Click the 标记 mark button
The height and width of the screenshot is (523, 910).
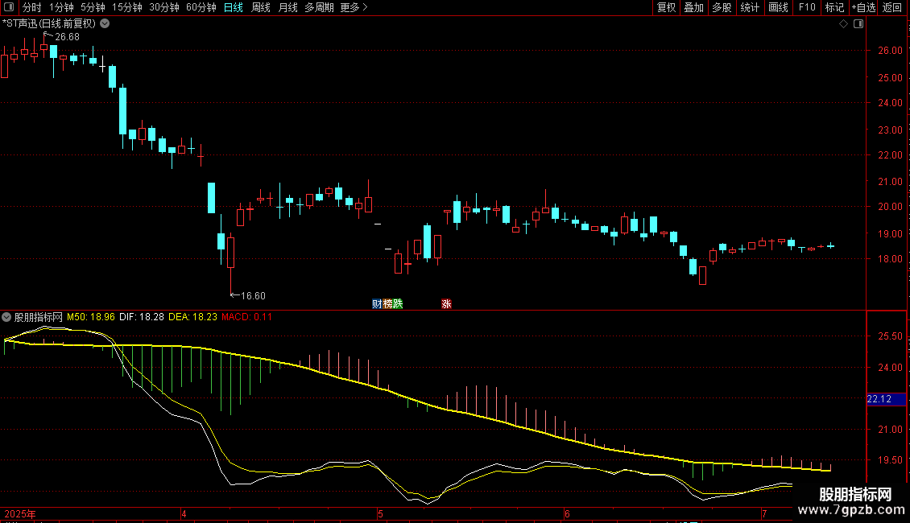click(834, 7)
